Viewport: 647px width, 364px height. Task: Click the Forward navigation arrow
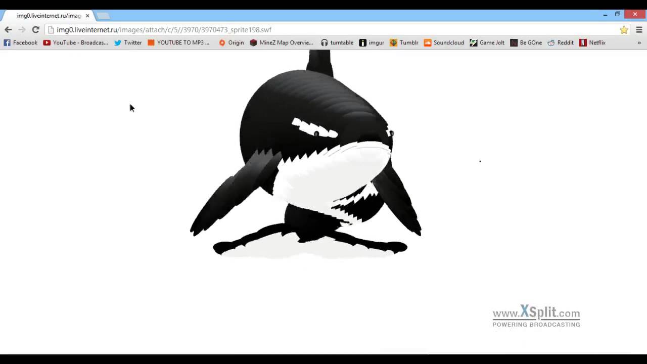click(x=22, y=30)
